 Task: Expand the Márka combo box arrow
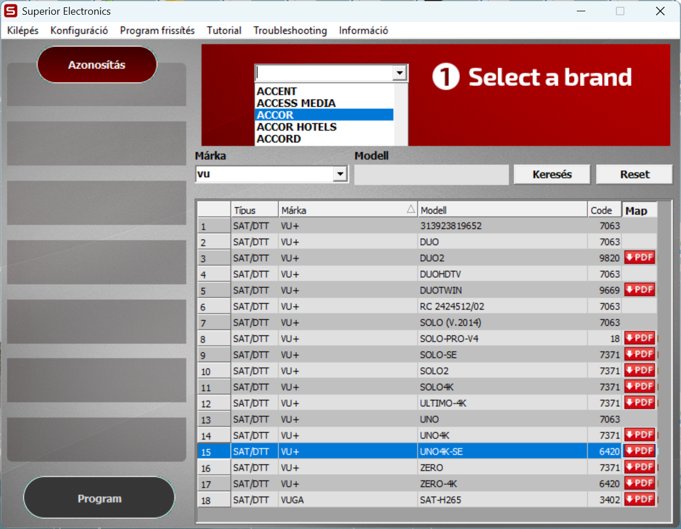click(340, 174)
